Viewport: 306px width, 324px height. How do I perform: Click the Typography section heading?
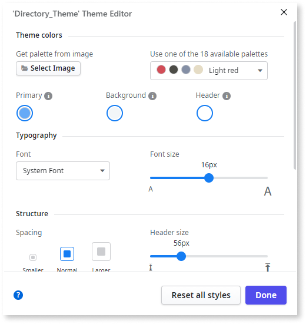(x=36, y=135)
